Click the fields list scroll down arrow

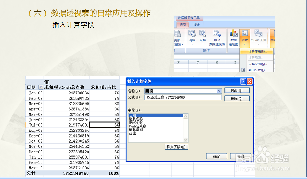pos(185,140)
